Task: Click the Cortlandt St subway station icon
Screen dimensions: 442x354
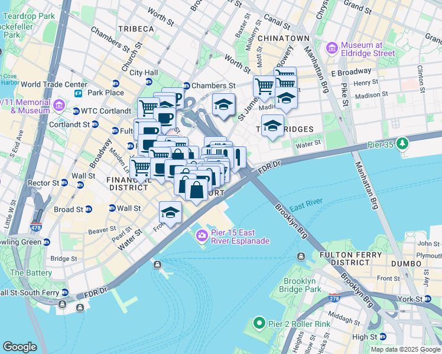Action: pyautogui.click(x=95, y=124)
